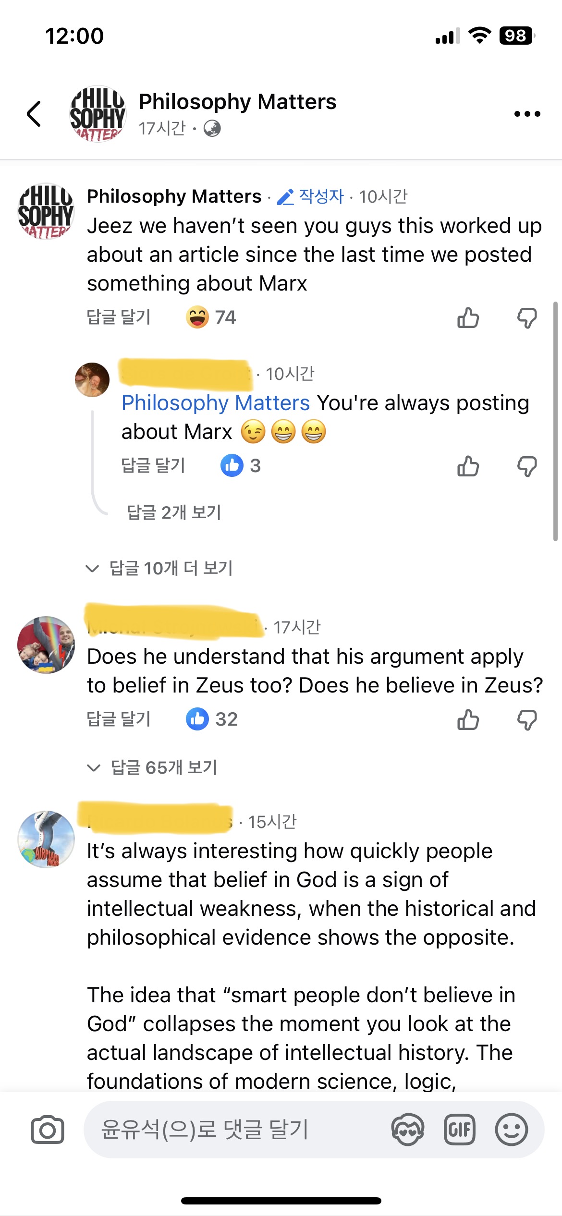Open the avatar sticker picker
The height and width of the screenshot is (1216, 562).
[x=407, y=1130]
